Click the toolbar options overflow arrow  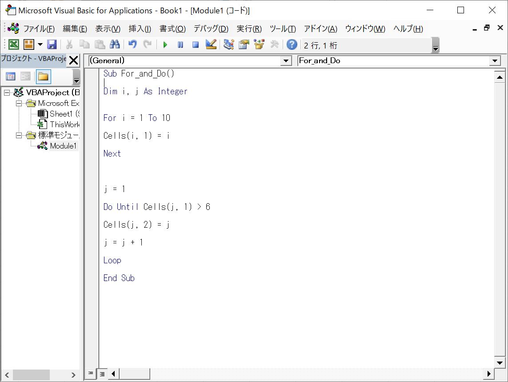pos(436,45)
